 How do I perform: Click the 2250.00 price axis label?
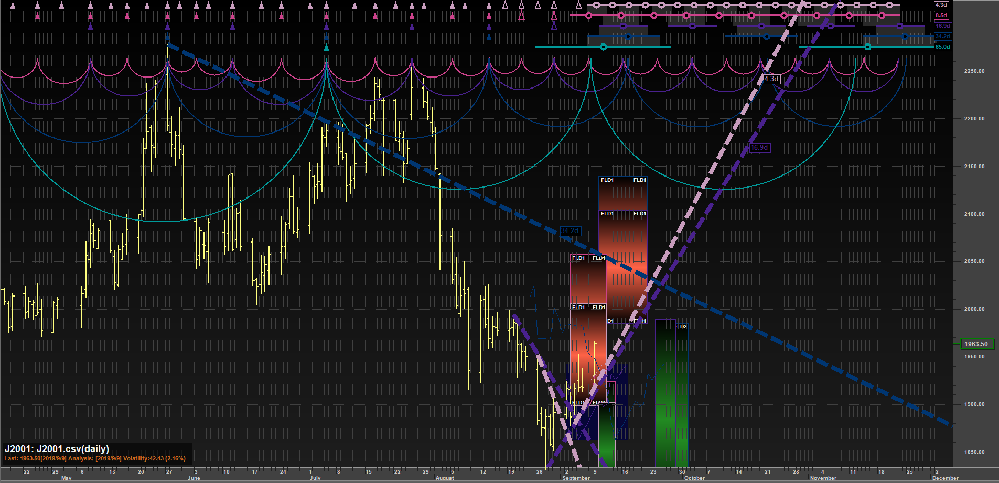974,71
